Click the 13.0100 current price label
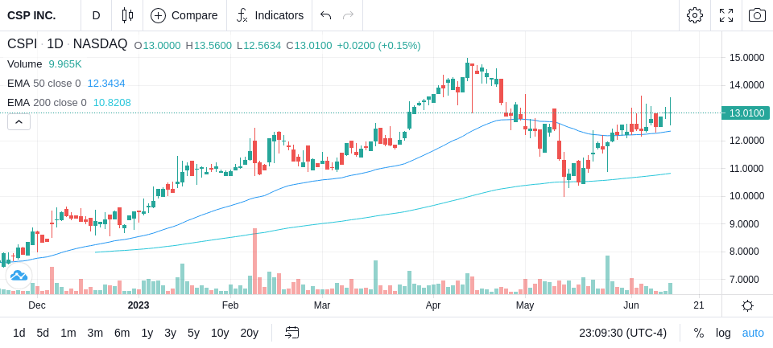Image resolution: width=773 pixels, height=348 pixels. (746, 113)
